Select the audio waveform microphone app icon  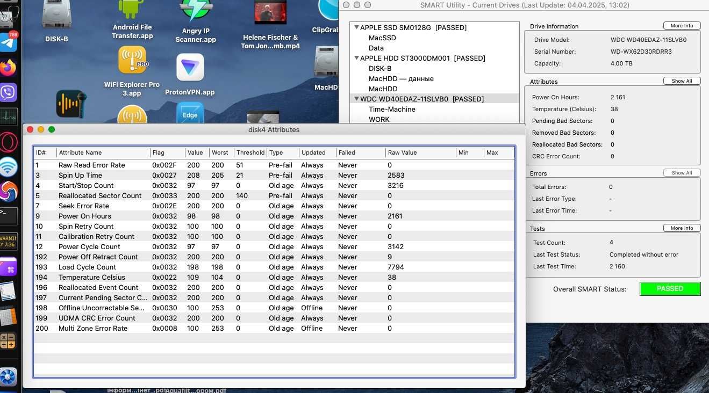click(x=71, y=104)
